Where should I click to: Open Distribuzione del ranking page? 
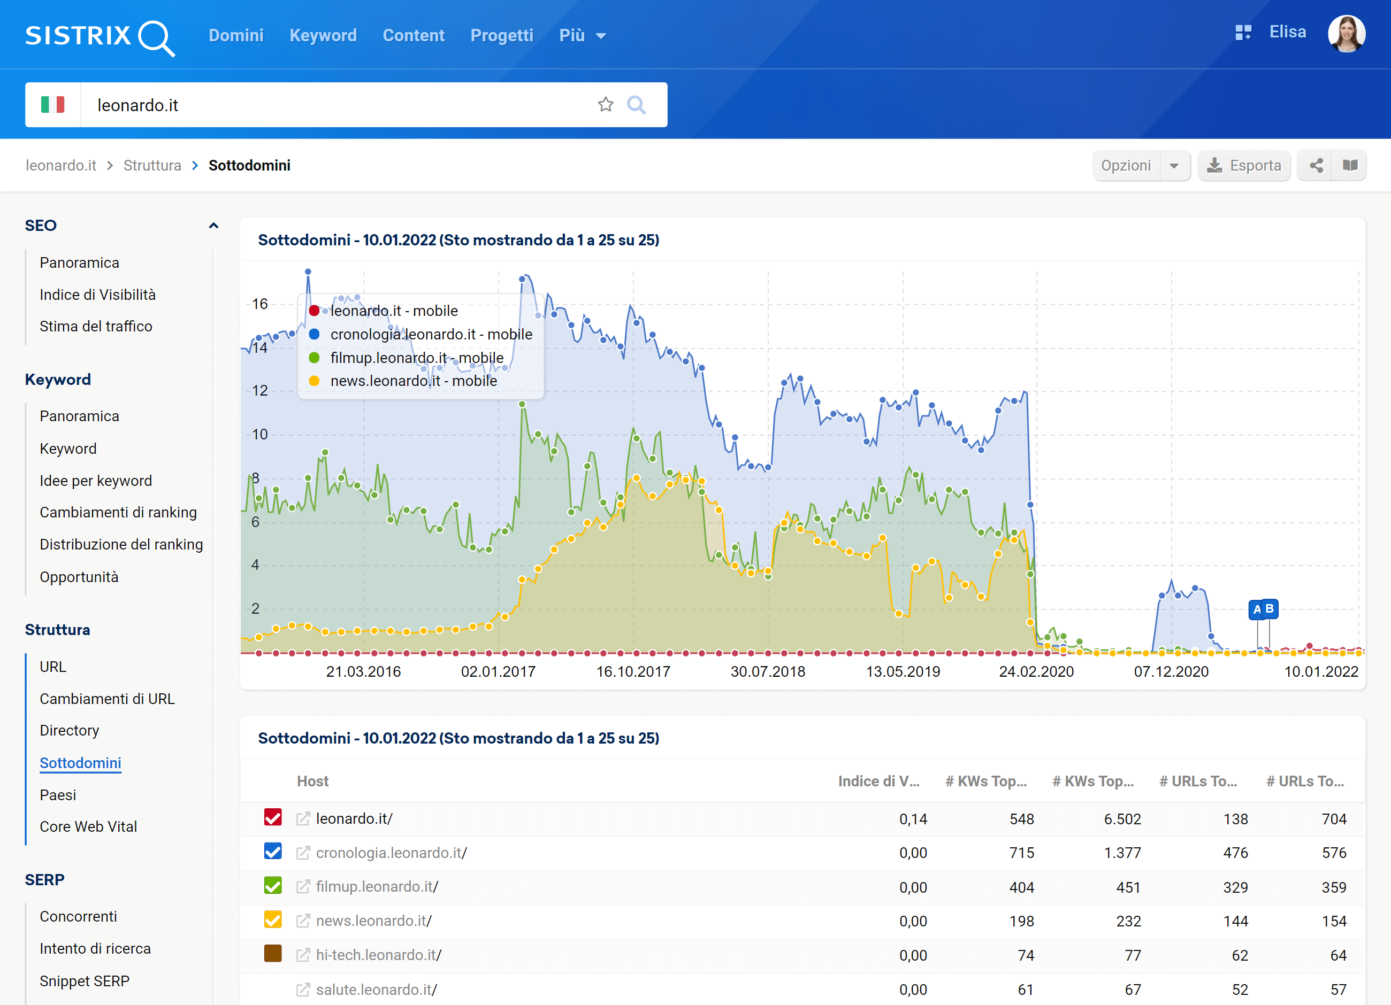point(121,545)
